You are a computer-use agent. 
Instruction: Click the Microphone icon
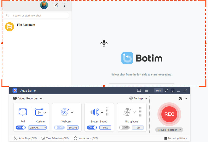coord(127,112)
